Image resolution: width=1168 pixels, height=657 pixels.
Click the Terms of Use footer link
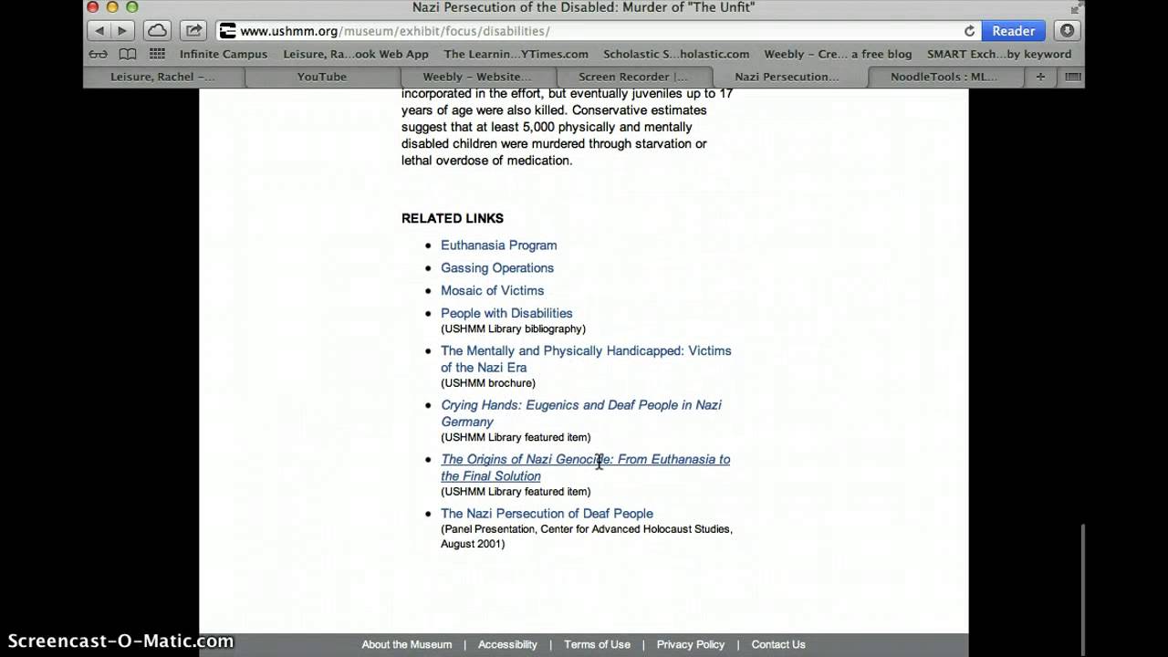[597, 644]
